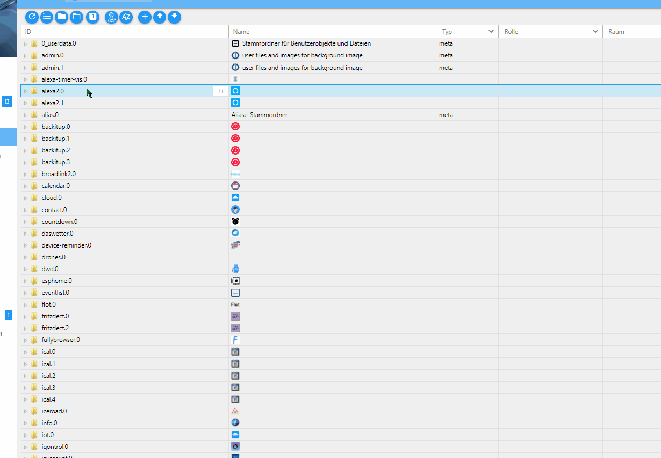Select the ical.4 row
Screen dimensions: 661x458
[341, 399]
